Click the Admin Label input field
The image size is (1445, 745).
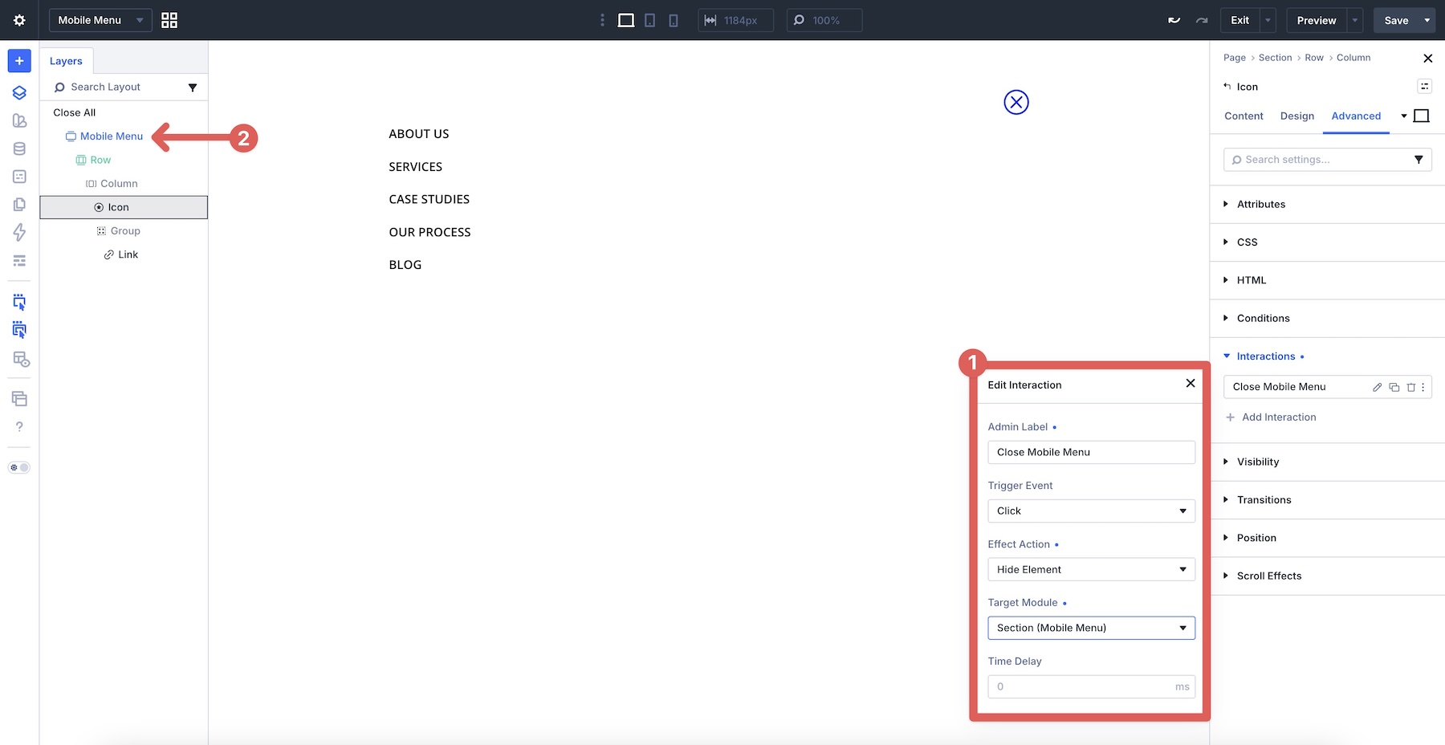(x=1091, y=452)
